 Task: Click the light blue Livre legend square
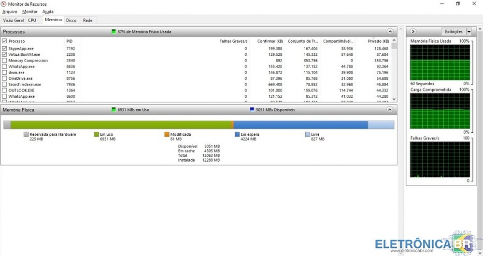tap(308, 135)
